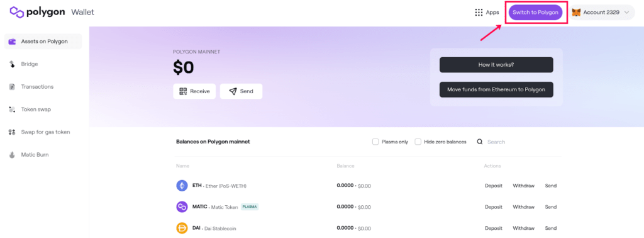Click the Matic Burn flame icon
This screenshot has width=644, height=238.
pos(13,154)
